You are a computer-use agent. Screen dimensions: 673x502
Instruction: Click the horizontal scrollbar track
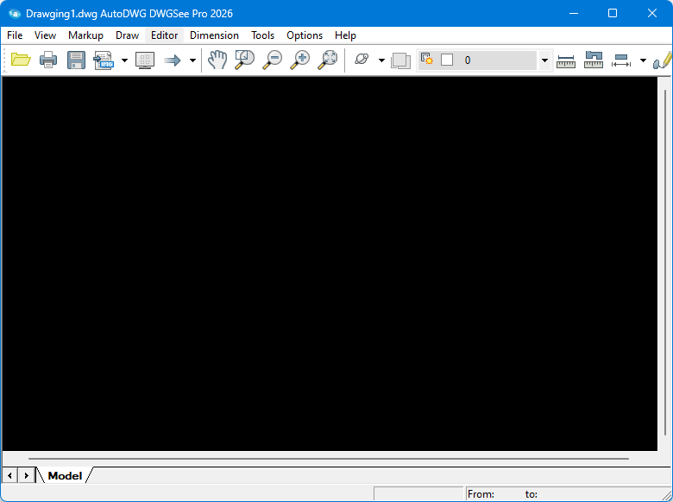(x=329, y=459)
